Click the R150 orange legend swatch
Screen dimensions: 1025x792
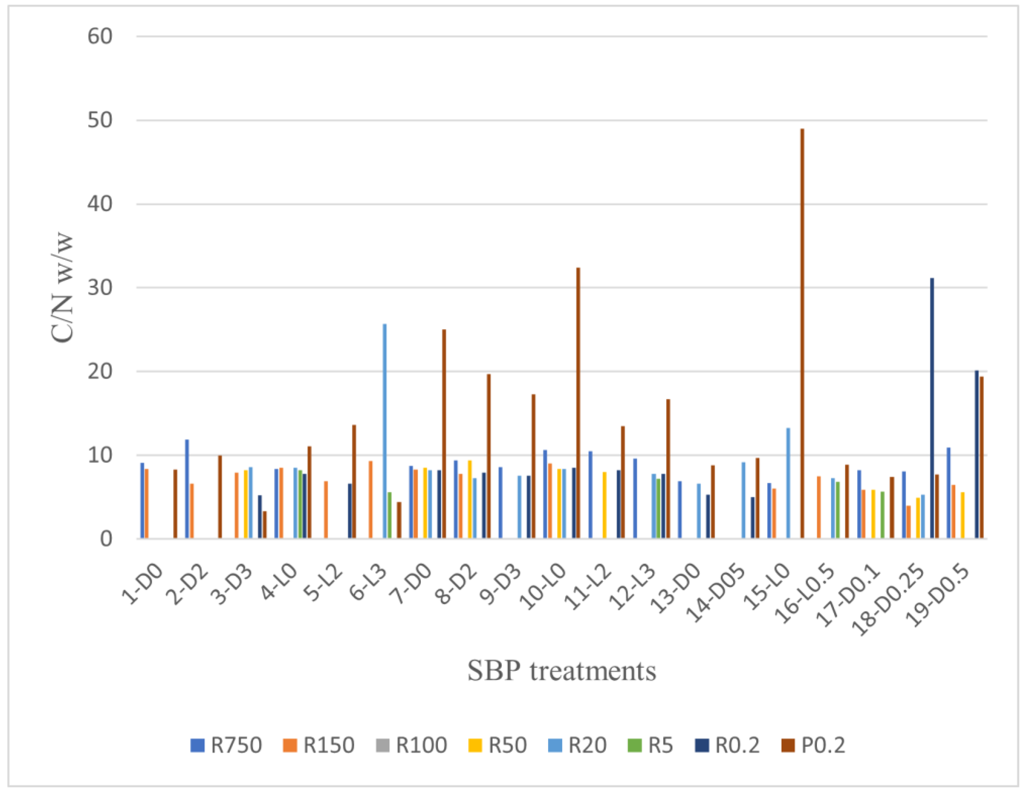(x=290, y=746)
